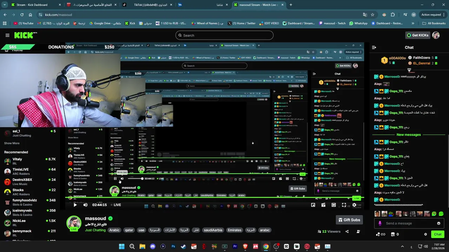Open bennymack recommended channel

[29, 233]
